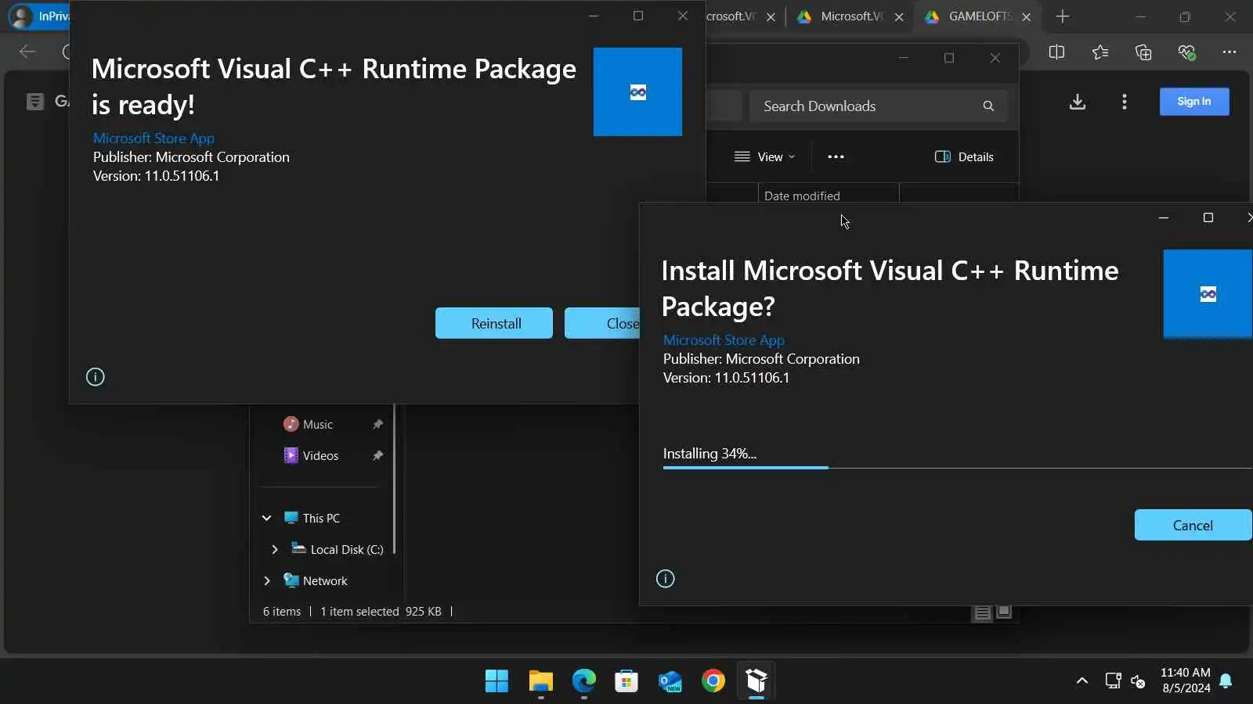Viewport: 1253px width, 704px height.
Task: Click '6 items' in the status bar
Action: pyautogui.click(x=282, y=612)
